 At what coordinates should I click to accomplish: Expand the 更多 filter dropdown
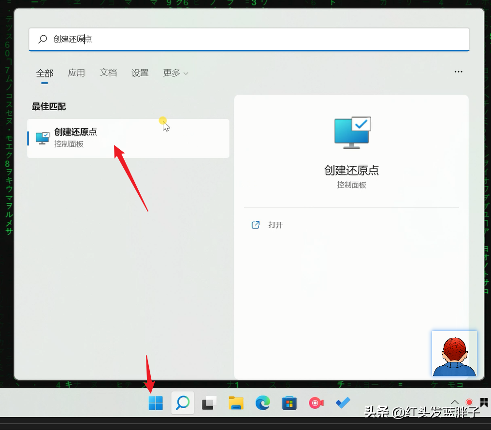click(175, 73)
